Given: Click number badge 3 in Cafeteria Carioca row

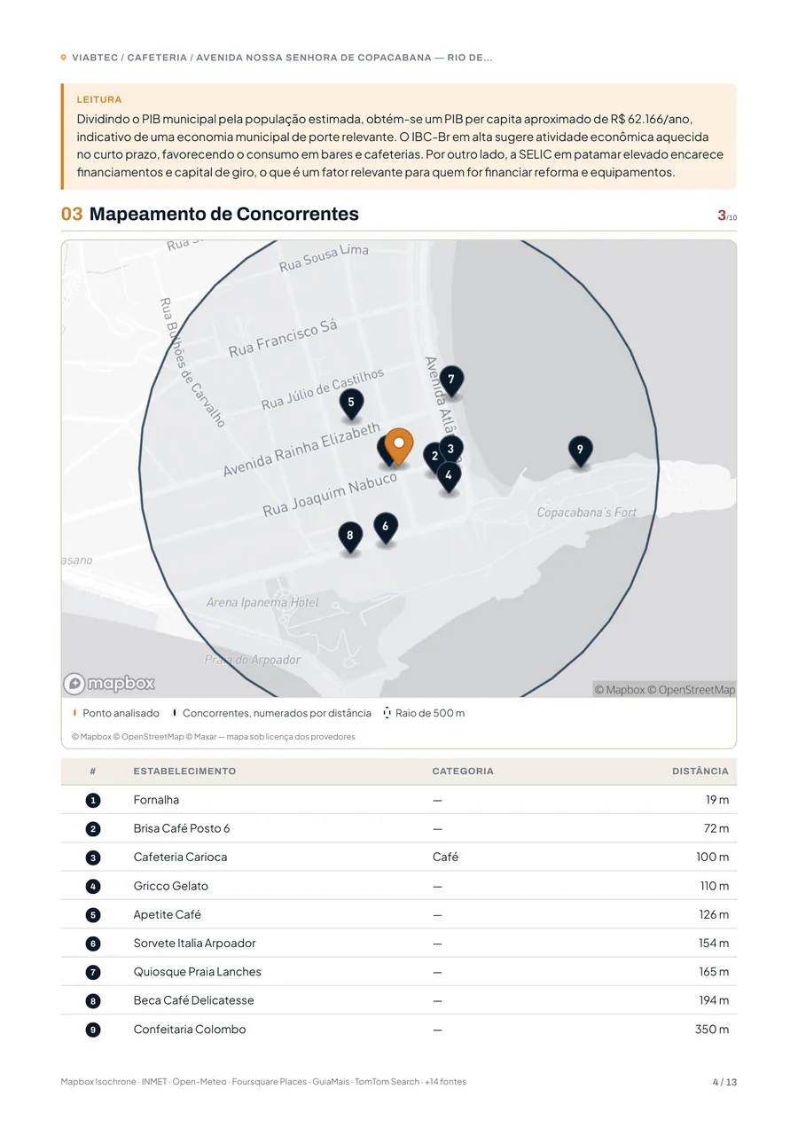Looking at the screenshot, I should pos(93,858).
